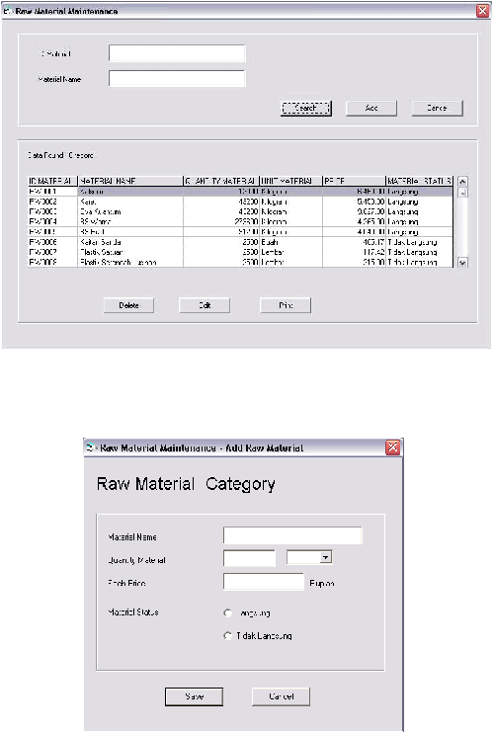This screenshot has width=493, height=732.
Task: Click the Edit button below the table
Action: pyautogui.click(x=205, y=306)
